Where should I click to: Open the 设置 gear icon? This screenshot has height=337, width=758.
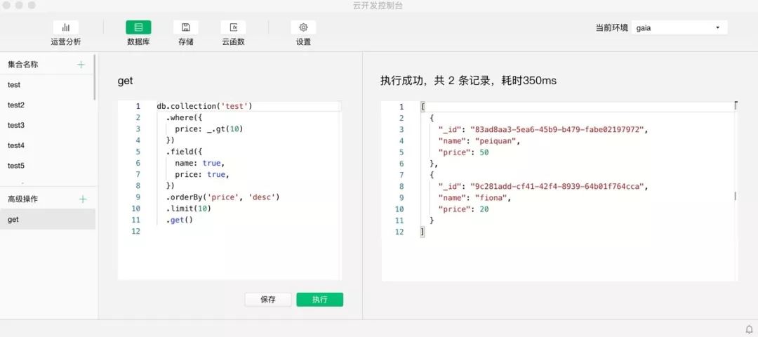(303, 27)
